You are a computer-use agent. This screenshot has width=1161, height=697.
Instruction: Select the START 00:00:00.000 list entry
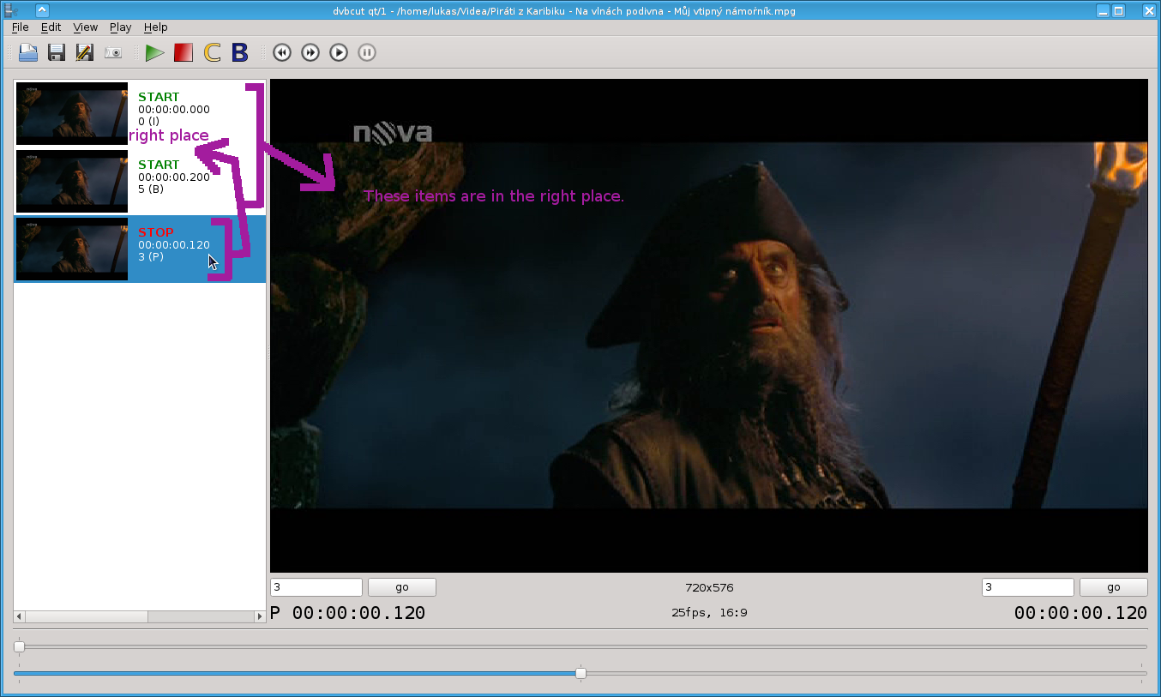140,113
